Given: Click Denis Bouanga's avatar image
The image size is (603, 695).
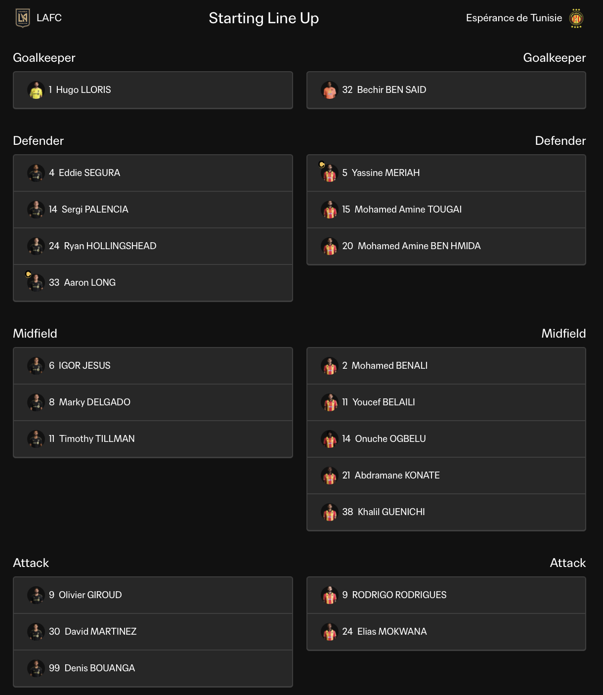Looking at the screenshot, I should pos(36,668).
